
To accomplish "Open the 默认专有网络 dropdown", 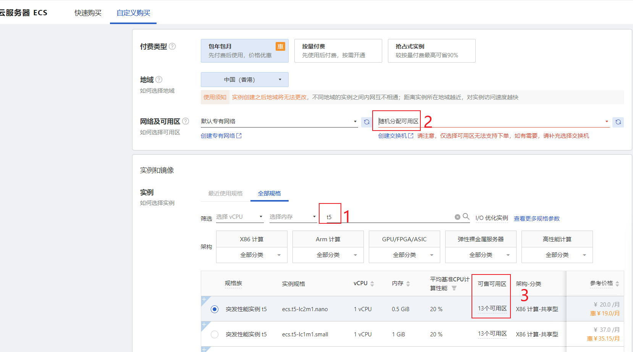I will (279, 121).
